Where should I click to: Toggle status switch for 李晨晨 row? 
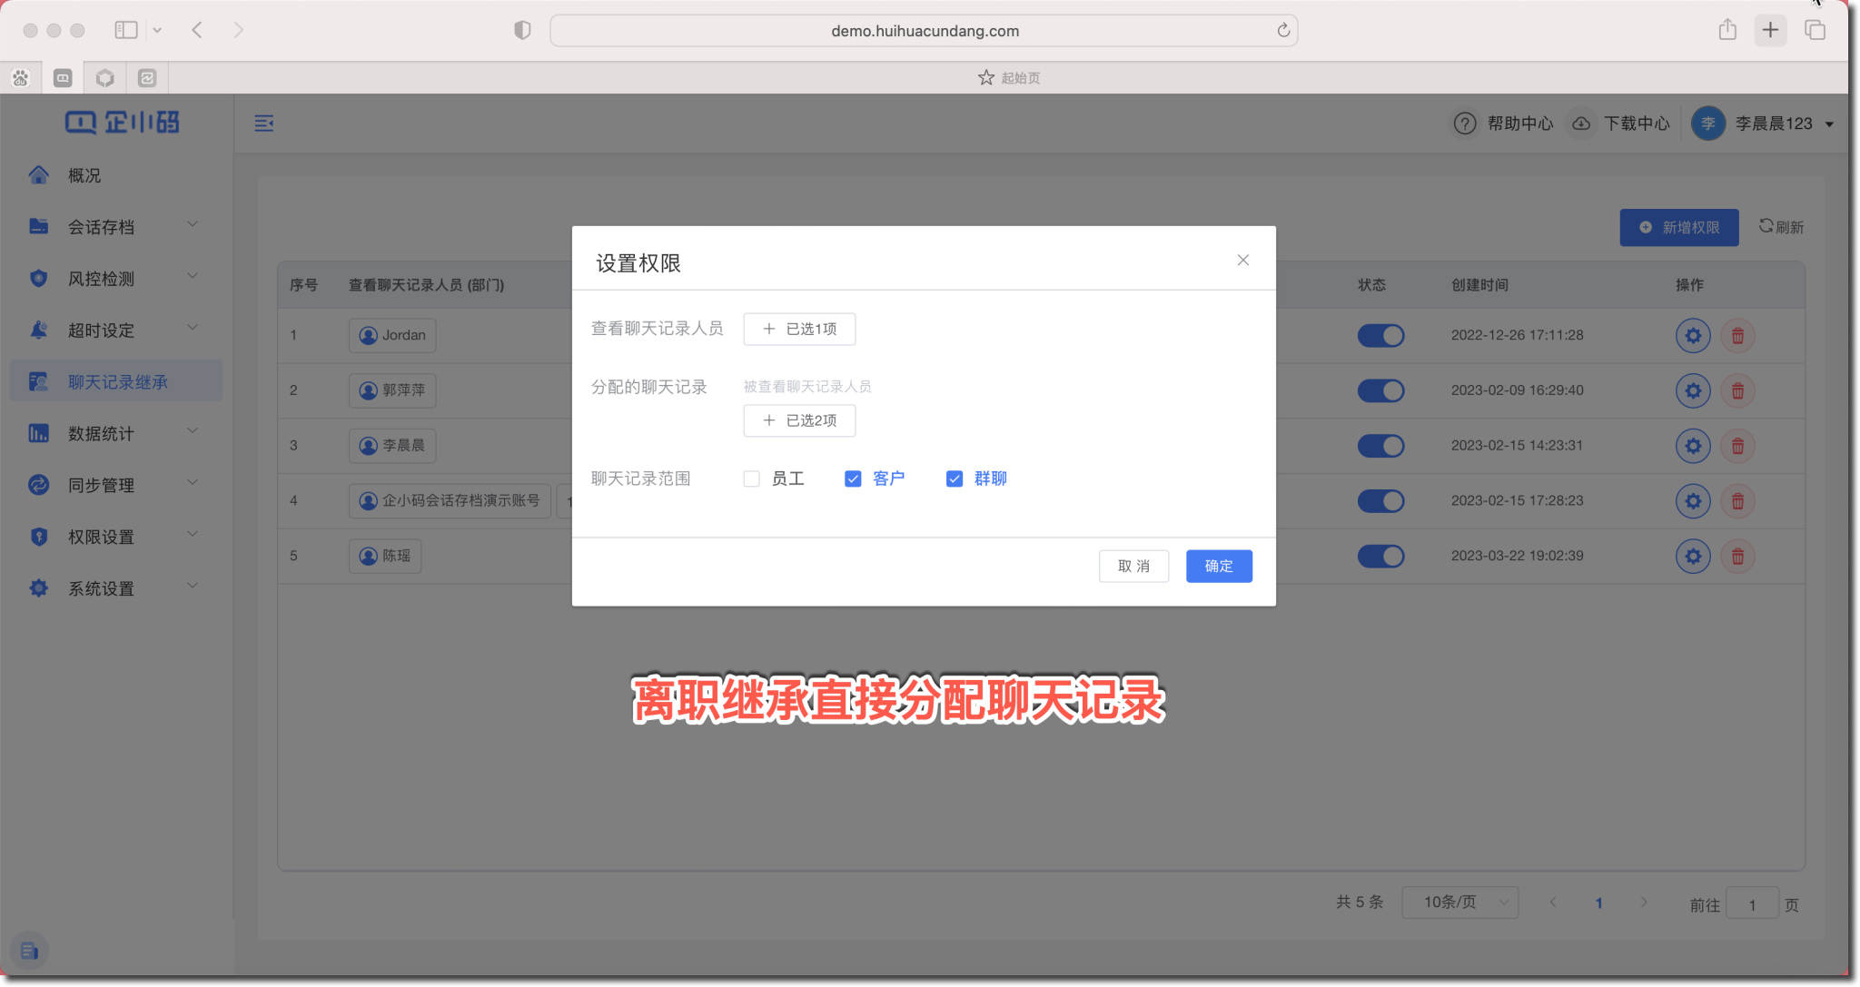click(1380, 446)
